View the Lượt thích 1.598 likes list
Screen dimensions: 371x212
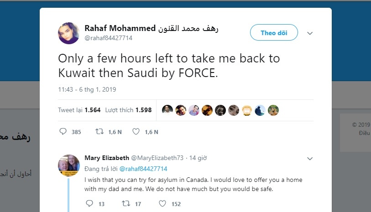click(128, 110)
